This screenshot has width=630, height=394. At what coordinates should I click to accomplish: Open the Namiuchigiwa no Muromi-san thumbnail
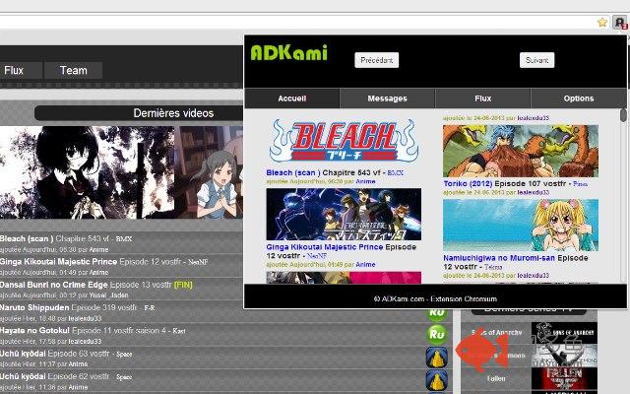click(x=521, y=226)
